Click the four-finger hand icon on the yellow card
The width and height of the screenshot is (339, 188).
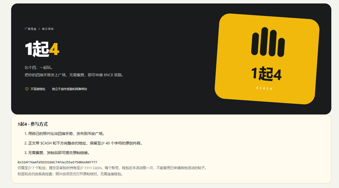pos(268,42)
